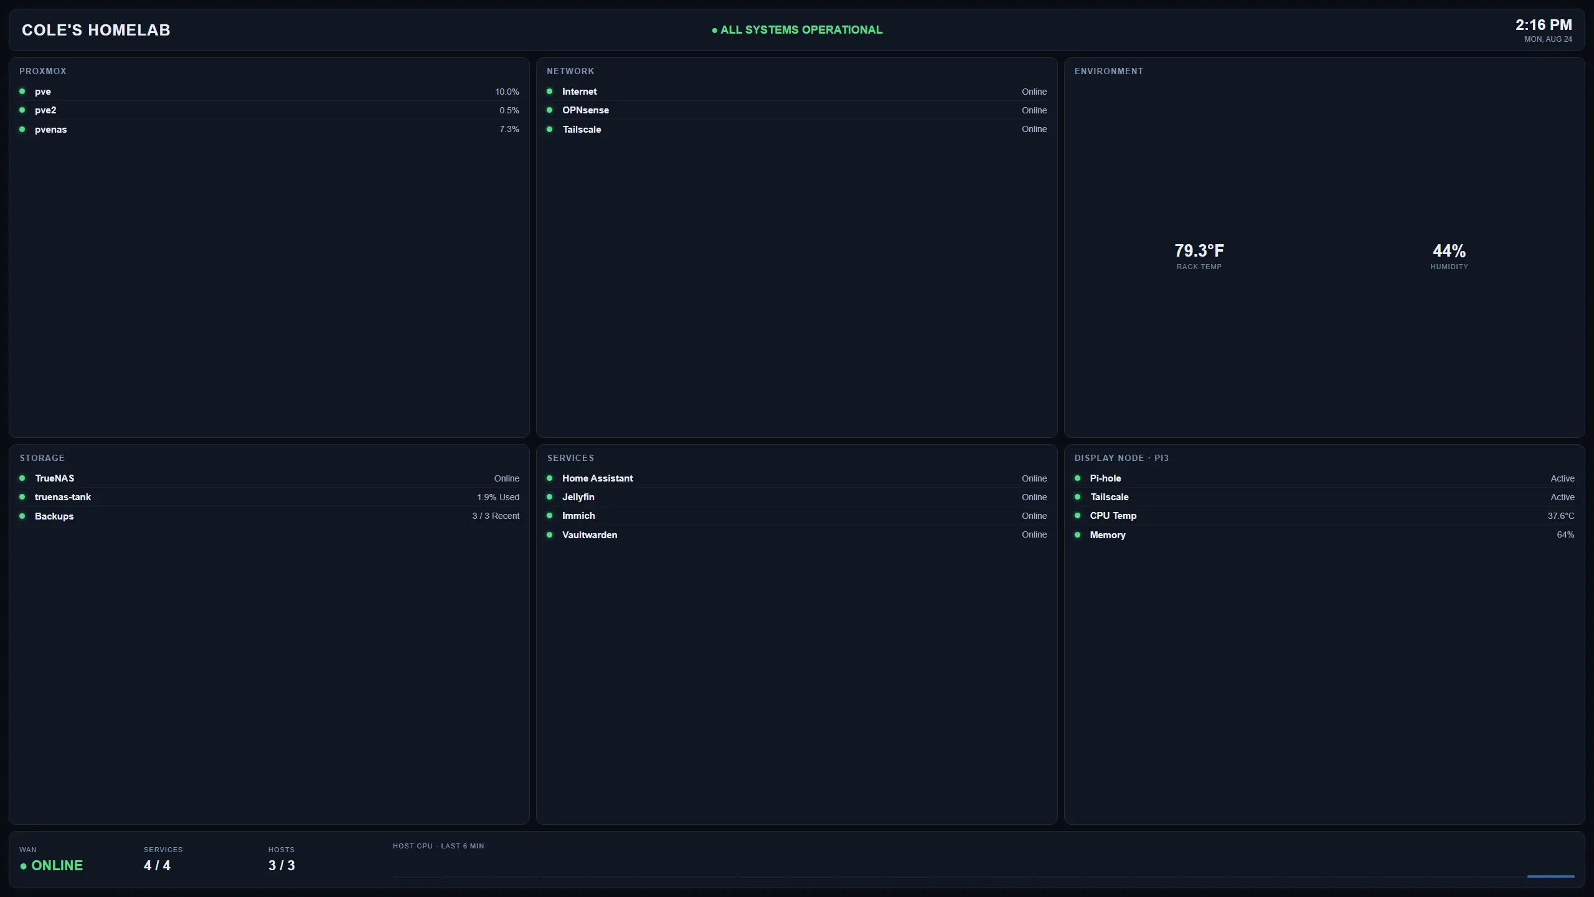Viewport: 1594px width, 897px height.
Task: Click the Backups status dot
Action: 22,516
